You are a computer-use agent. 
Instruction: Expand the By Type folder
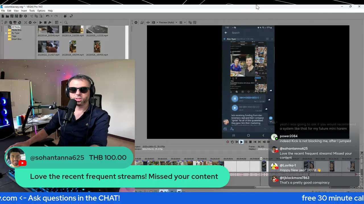click(x=6, y=33)
